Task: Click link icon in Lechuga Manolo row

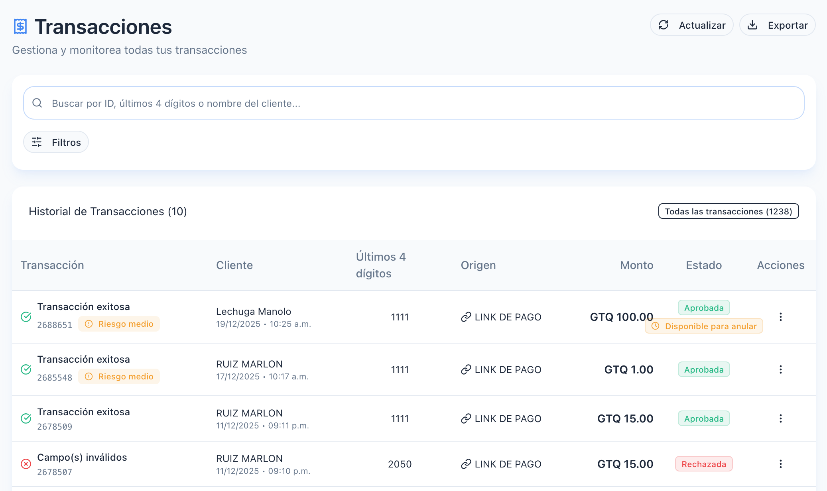Action: [x=466, y=317]
